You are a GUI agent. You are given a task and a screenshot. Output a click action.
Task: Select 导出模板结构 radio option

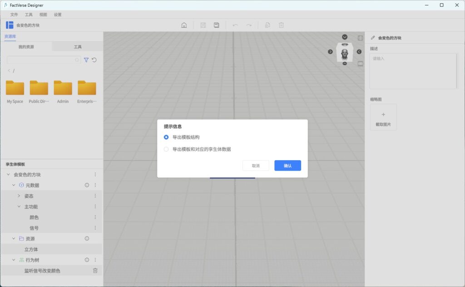[x=166, y=137]
